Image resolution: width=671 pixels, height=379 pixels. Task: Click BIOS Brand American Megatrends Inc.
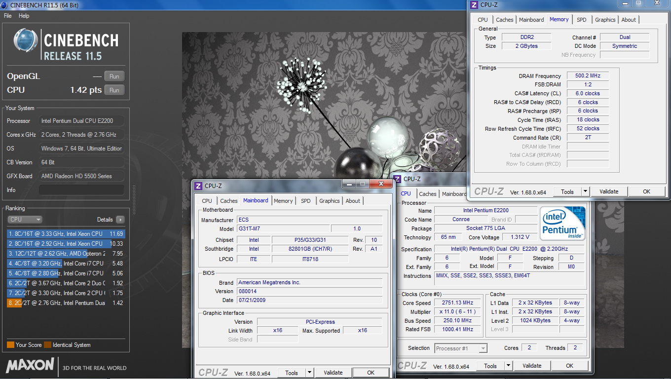tap(309, 283)
